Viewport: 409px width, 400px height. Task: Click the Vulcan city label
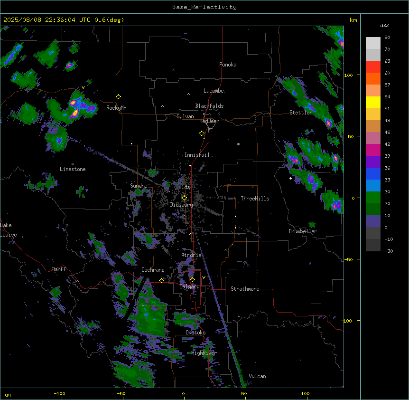258,376
